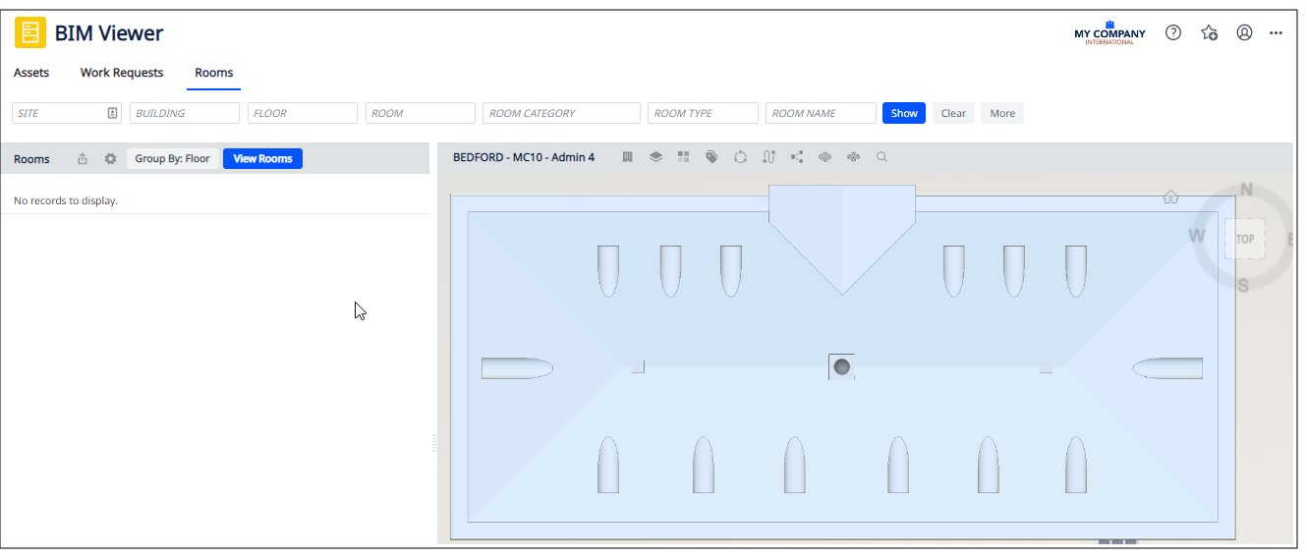Viewport: 1307px width, 558px height.
Task: Click the SITE filter field
Action: [67, 113]
